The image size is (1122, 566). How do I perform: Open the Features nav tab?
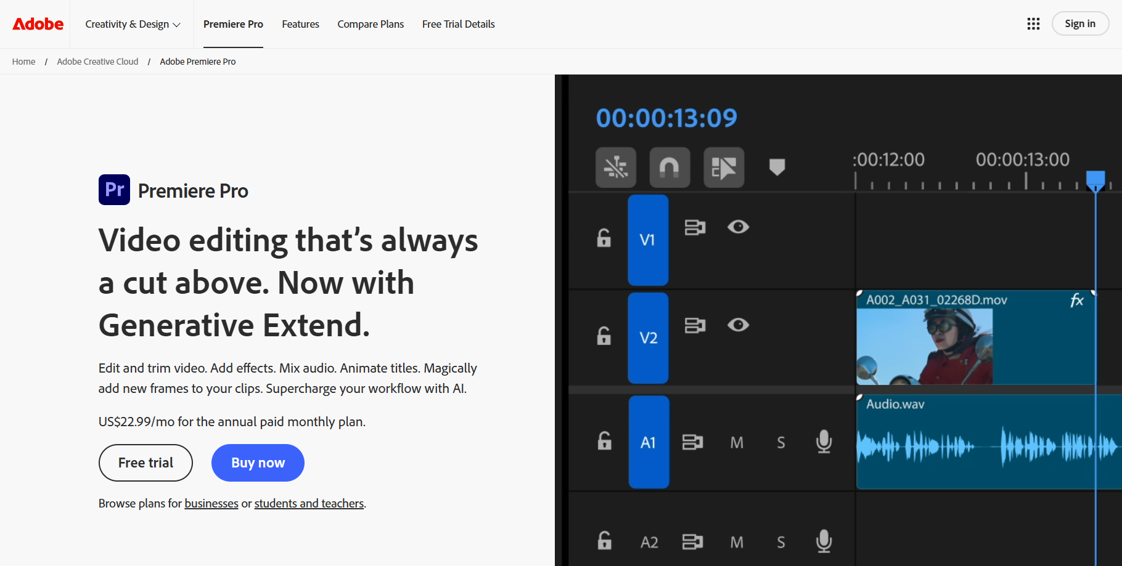click(300, 24)
